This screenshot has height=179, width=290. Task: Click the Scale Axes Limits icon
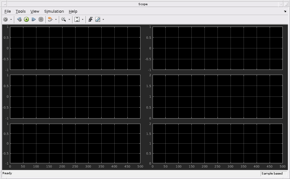tap(77, 19)
